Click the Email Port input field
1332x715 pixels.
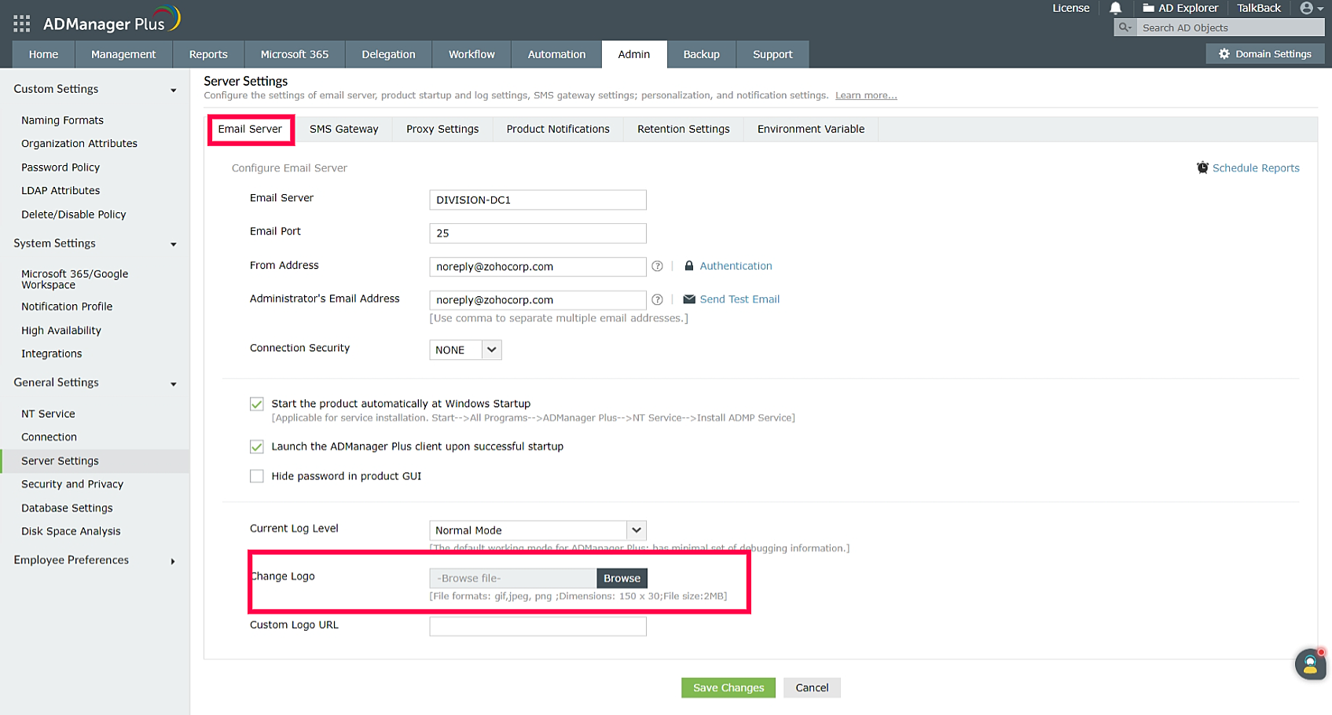(538, 233)
